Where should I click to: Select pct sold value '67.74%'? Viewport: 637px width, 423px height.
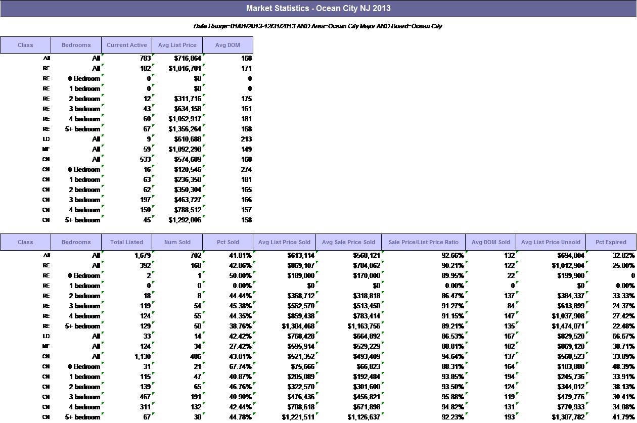tap(241, 366)
